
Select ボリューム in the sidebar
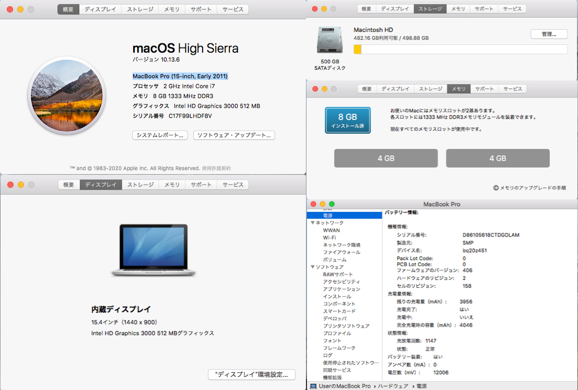pos(334,260)
